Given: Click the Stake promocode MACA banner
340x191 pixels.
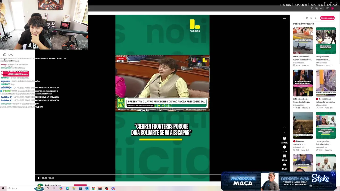Looking at the screenshot, I should (x=278, y=181).
